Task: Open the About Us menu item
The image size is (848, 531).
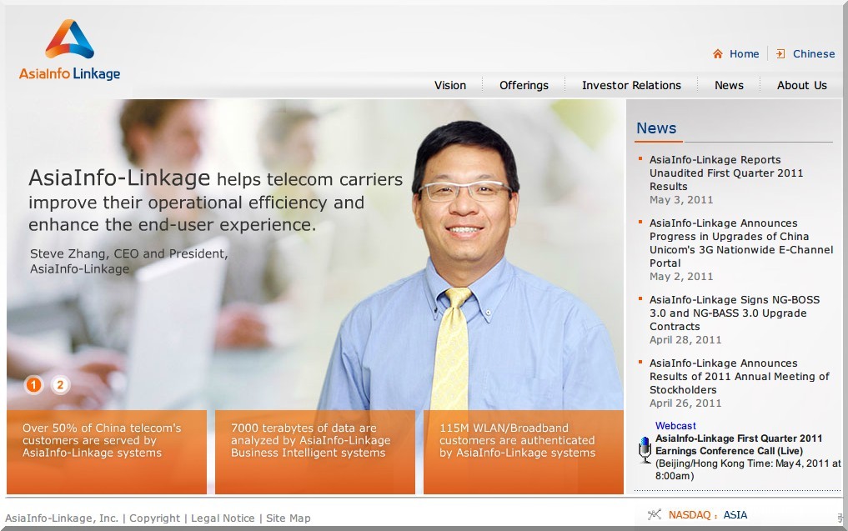Action: tap(801, 85)
